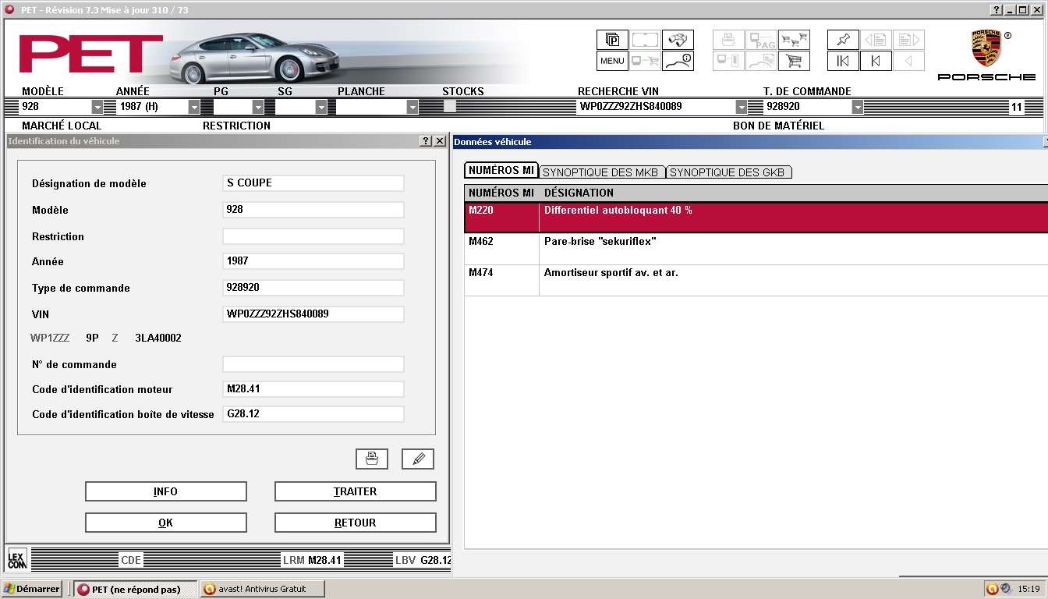Screen dimensions: 1048x599
Task: Switch to SYNOPTIQUE DES MKB tab
Action: [600, 172]
